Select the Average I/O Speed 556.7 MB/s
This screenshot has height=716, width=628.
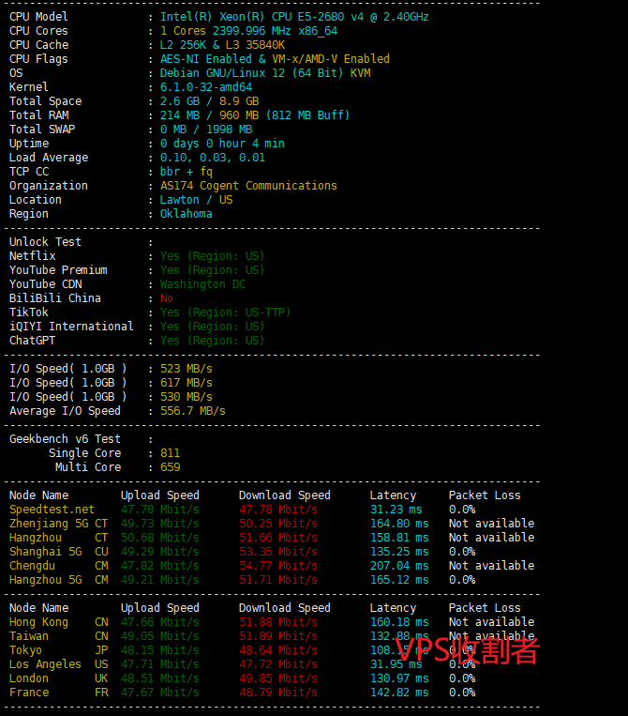192,411
